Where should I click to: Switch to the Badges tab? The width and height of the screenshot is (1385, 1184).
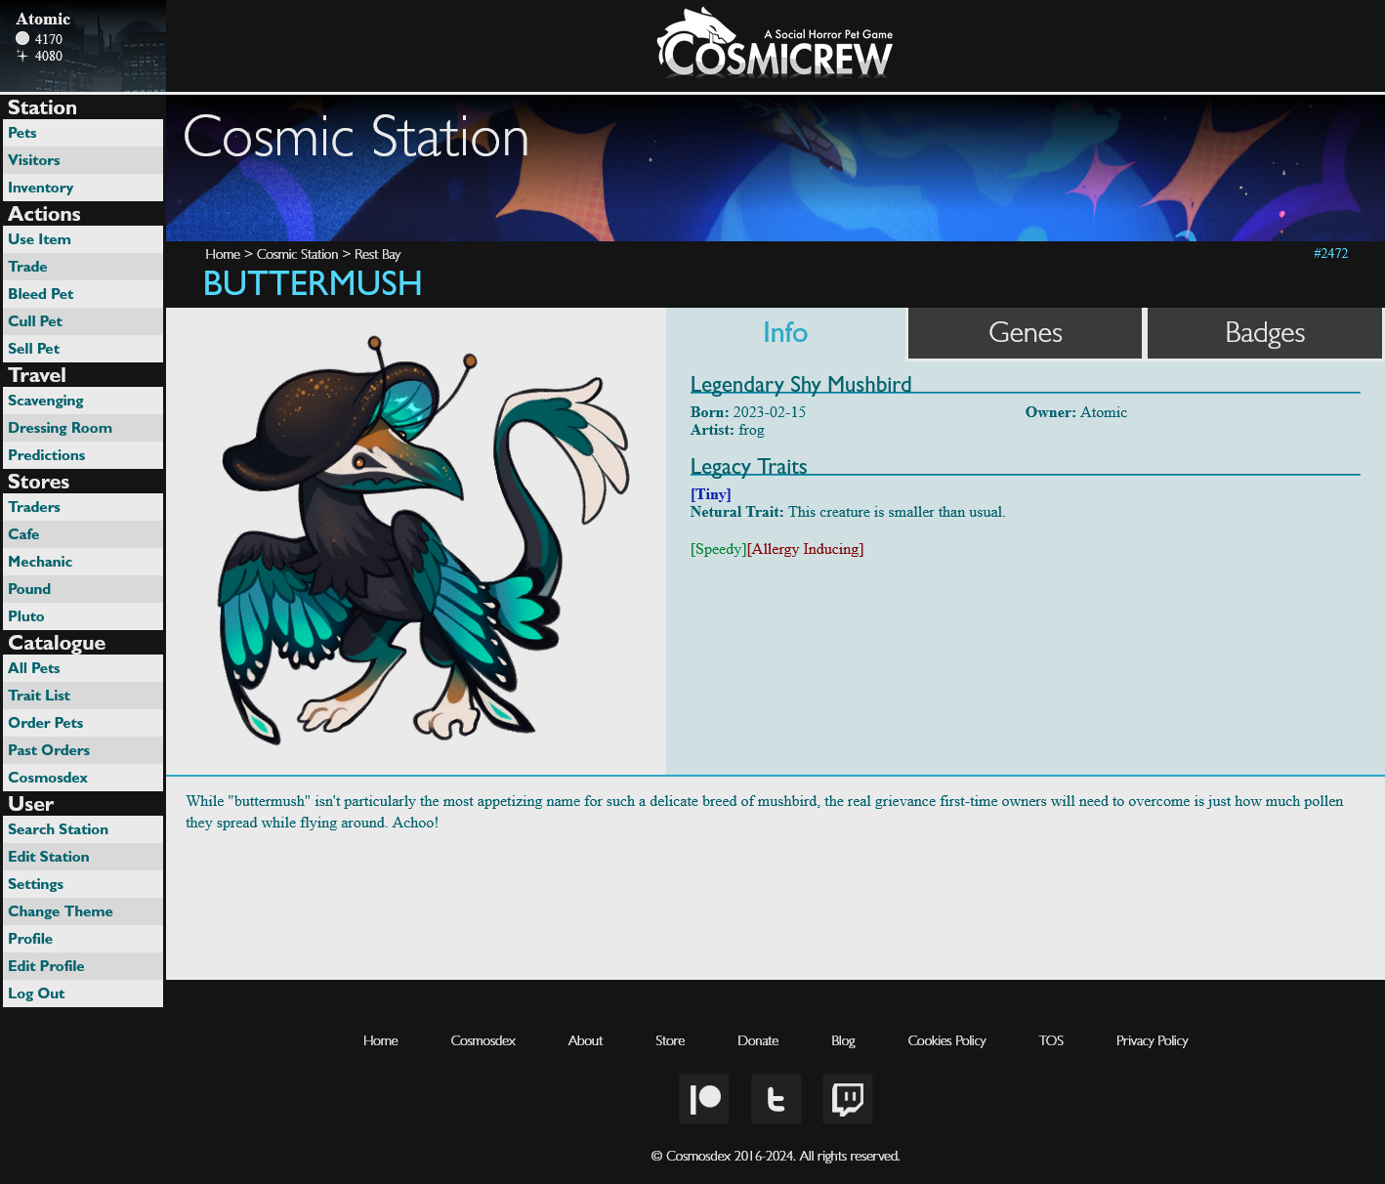tap(1264, 332)
